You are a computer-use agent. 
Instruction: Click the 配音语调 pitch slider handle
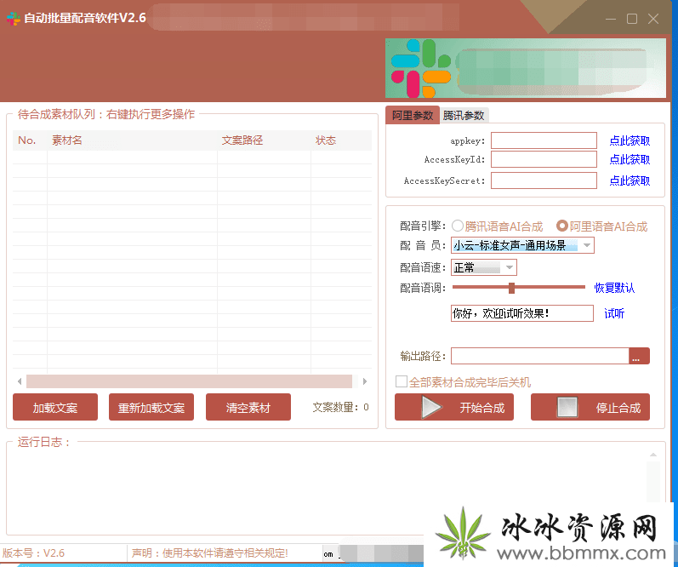point(511,288)
